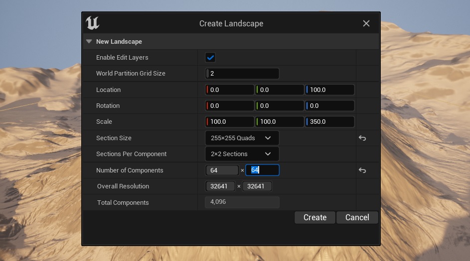Click the Unreal Engine logo icon

(x=92, y=23)
